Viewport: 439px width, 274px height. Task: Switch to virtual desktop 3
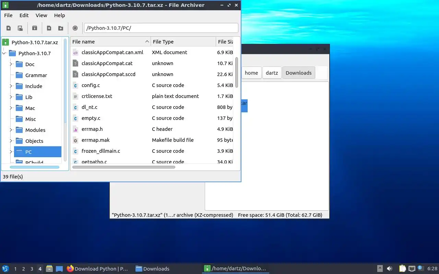(32, 269)
